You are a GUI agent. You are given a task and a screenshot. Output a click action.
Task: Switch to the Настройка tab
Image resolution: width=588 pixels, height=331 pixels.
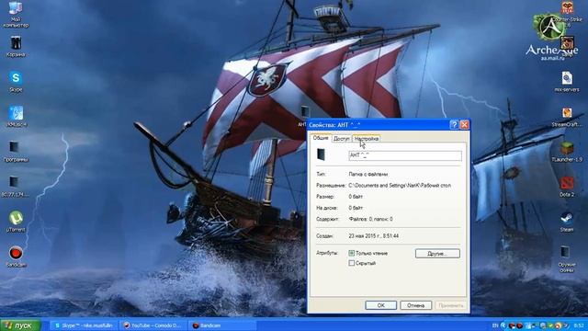coord(367,139)
